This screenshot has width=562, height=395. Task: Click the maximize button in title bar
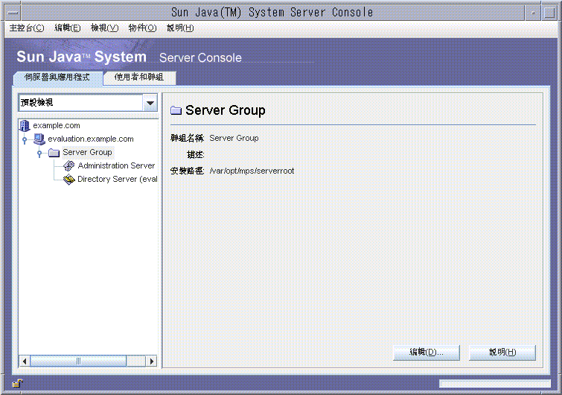[x=549, y=13]
